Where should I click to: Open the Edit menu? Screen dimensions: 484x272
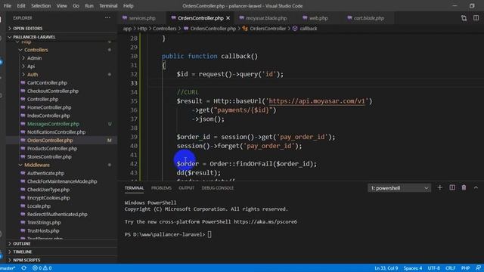click(x=21, y=6)
